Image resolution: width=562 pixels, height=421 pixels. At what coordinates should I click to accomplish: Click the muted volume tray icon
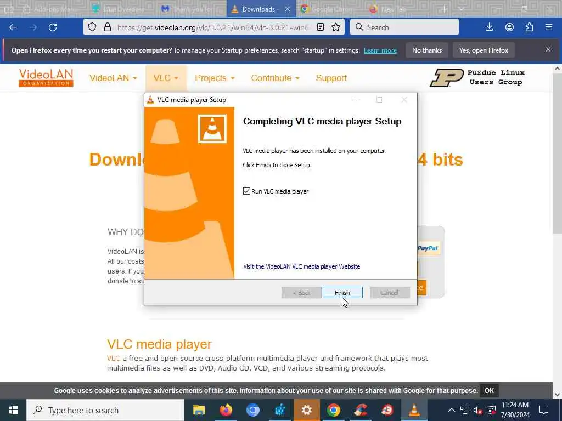[477, 410]
